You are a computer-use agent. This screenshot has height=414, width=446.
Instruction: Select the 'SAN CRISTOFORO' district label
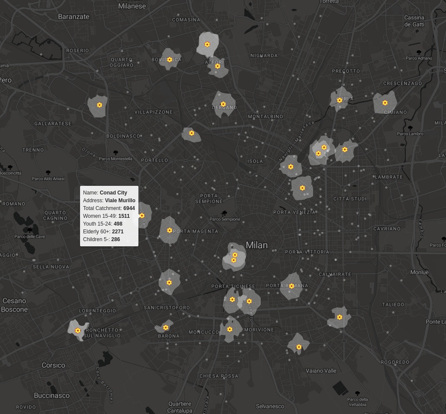pos(167,308)
